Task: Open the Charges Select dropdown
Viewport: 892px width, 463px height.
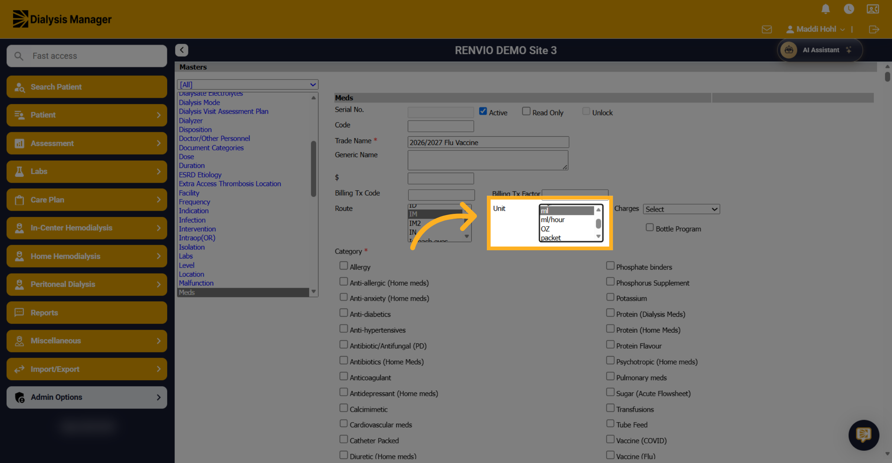Action: (681, 209)
